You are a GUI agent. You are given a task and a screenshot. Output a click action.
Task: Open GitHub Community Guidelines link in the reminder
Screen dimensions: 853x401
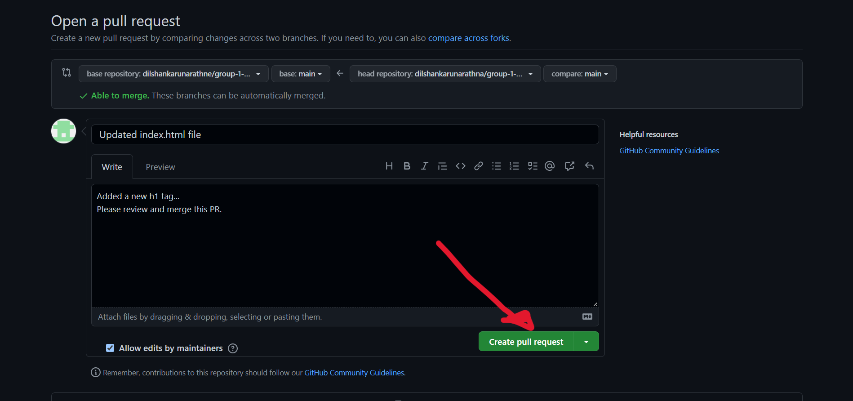pos(354,373)
